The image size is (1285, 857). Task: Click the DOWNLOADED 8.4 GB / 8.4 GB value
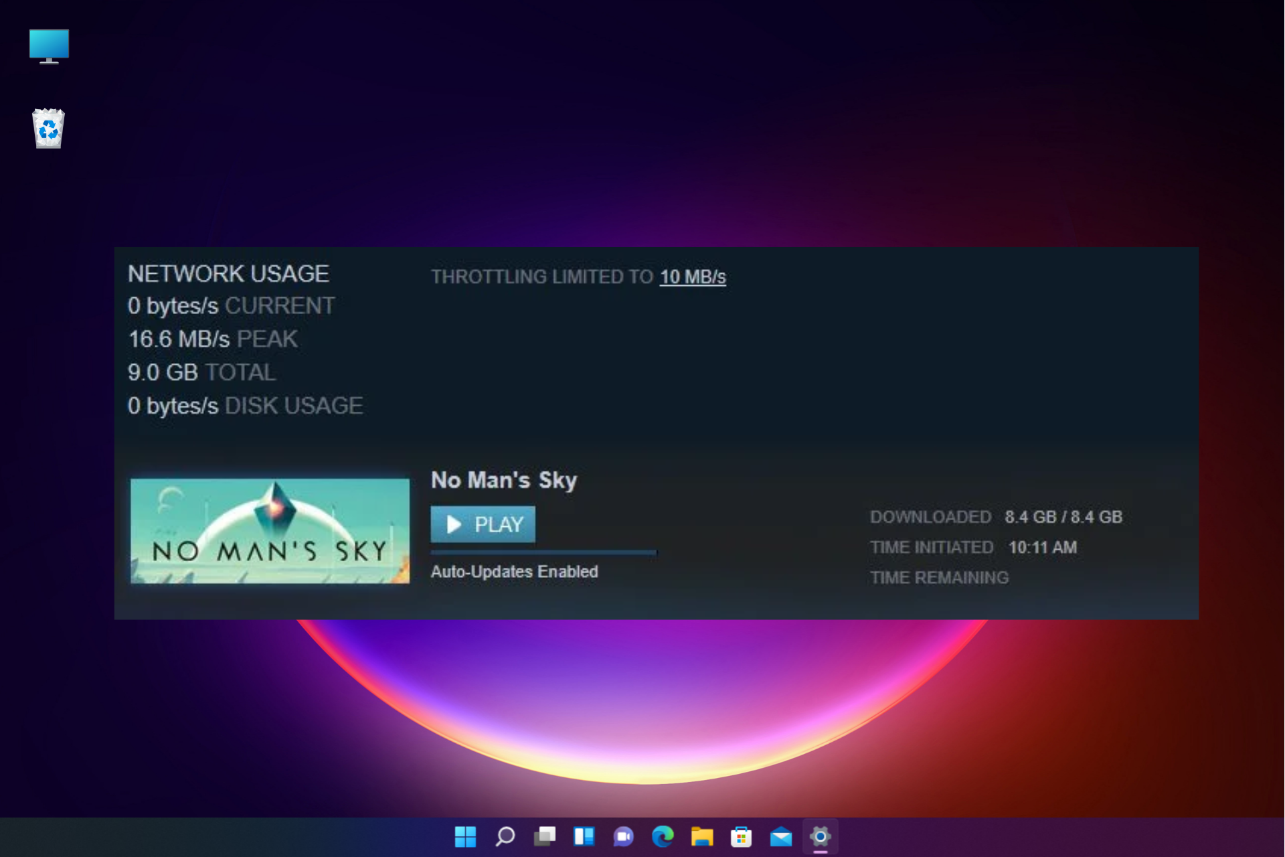click(1063, 517)
